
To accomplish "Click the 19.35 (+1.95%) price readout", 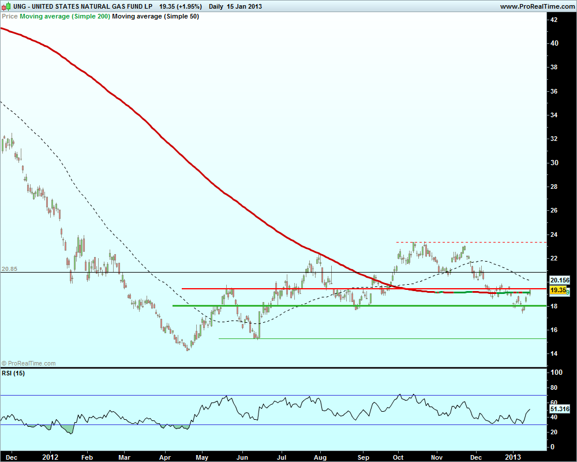I will tap(180, 6).
